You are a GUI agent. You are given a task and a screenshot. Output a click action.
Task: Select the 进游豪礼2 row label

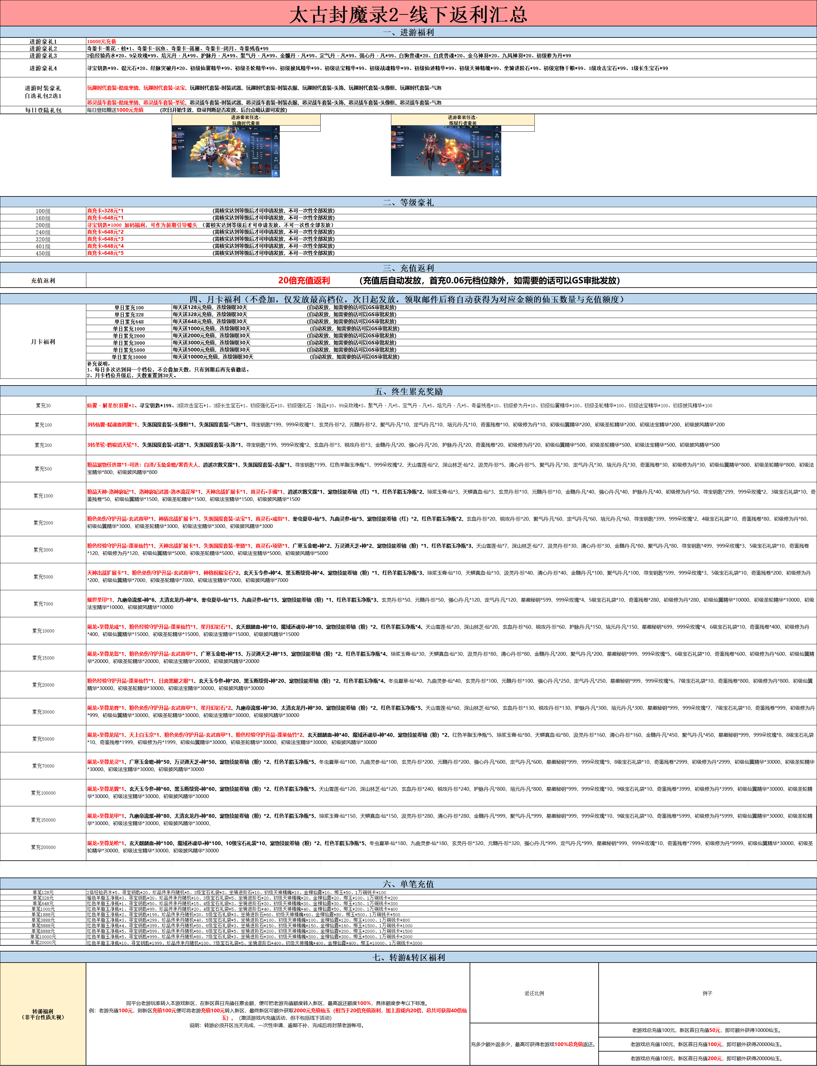pos(43,48)
